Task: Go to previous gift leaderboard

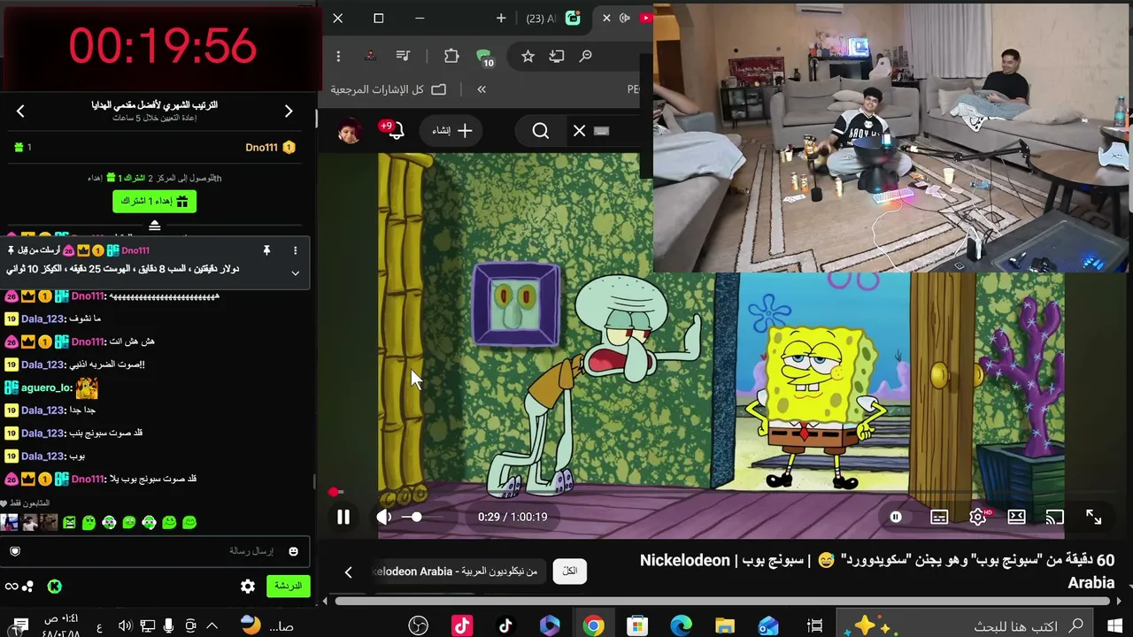Action: pyautogui.click(x=20, y=111)
